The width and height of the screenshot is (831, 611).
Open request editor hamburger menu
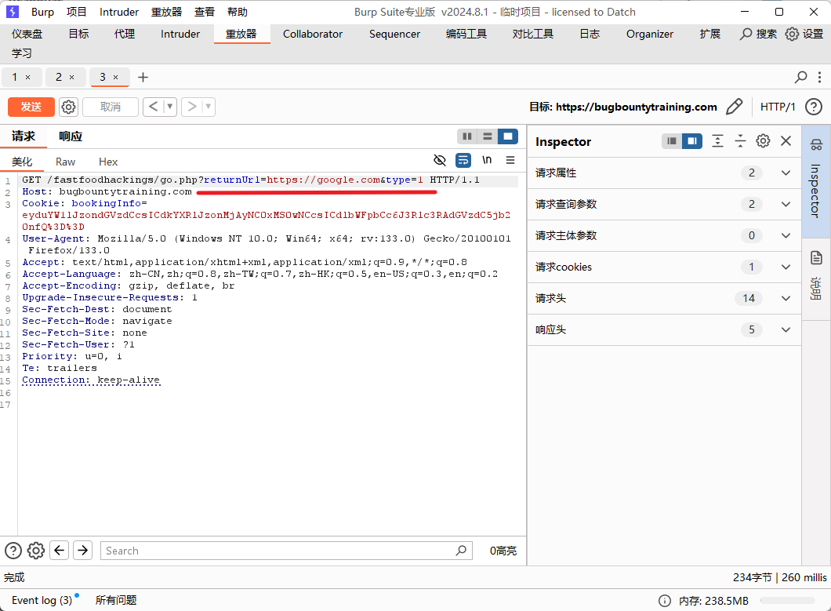coord(510,160)
